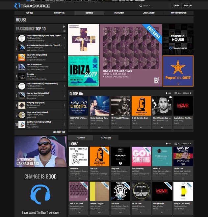Click See Top 100 link
The width and height of the screenshot is (208, 217).
click(59, 132)
